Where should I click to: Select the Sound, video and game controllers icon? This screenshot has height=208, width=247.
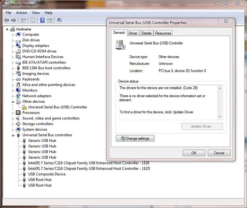pyautogui.click(x=18, y=118)
